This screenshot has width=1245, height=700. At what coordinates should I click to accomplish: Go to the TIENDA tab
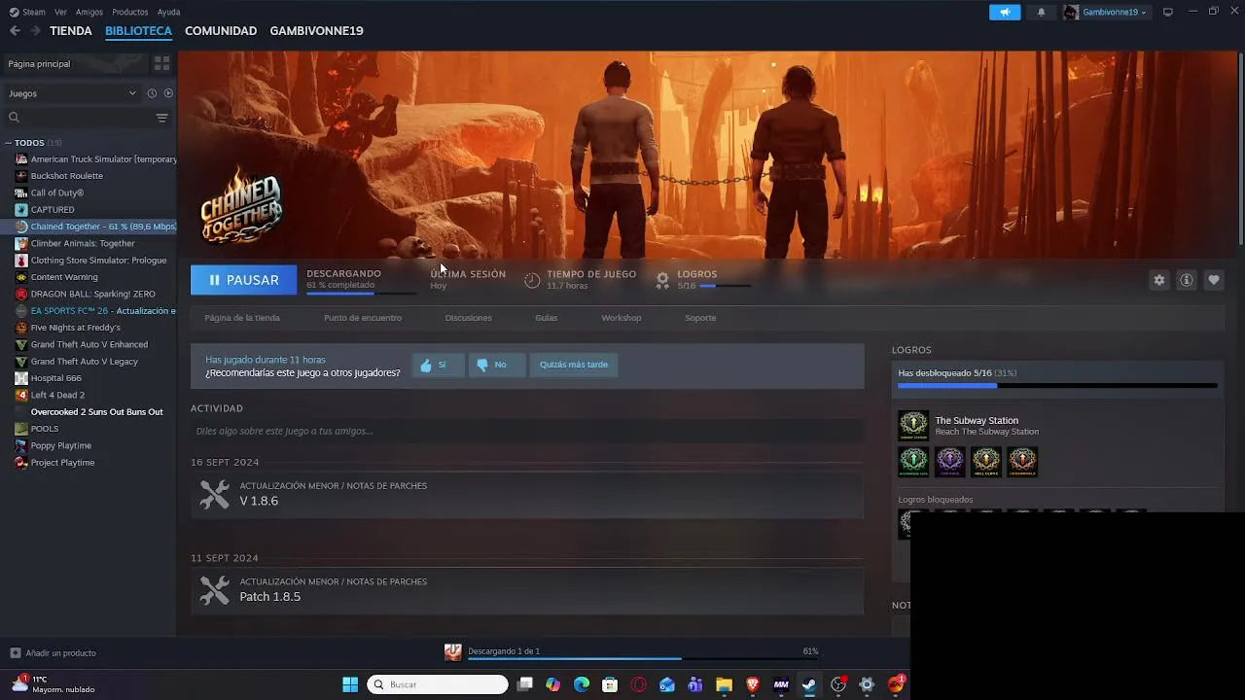(71, 31)
